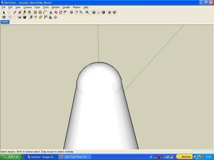Choose the Arc tool

45,12
